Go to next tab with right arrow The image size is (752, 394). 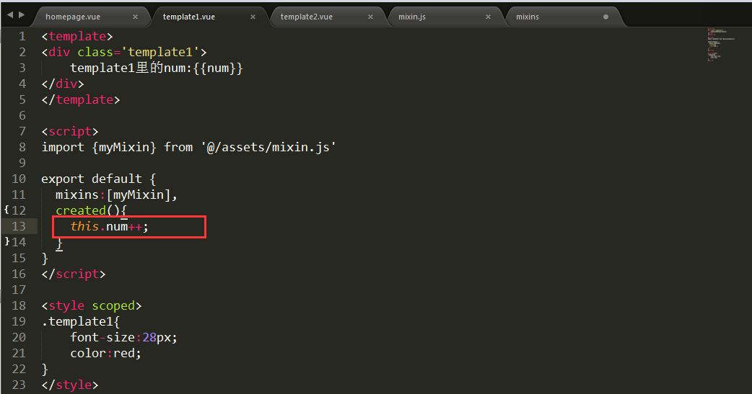tap(22, 15)
